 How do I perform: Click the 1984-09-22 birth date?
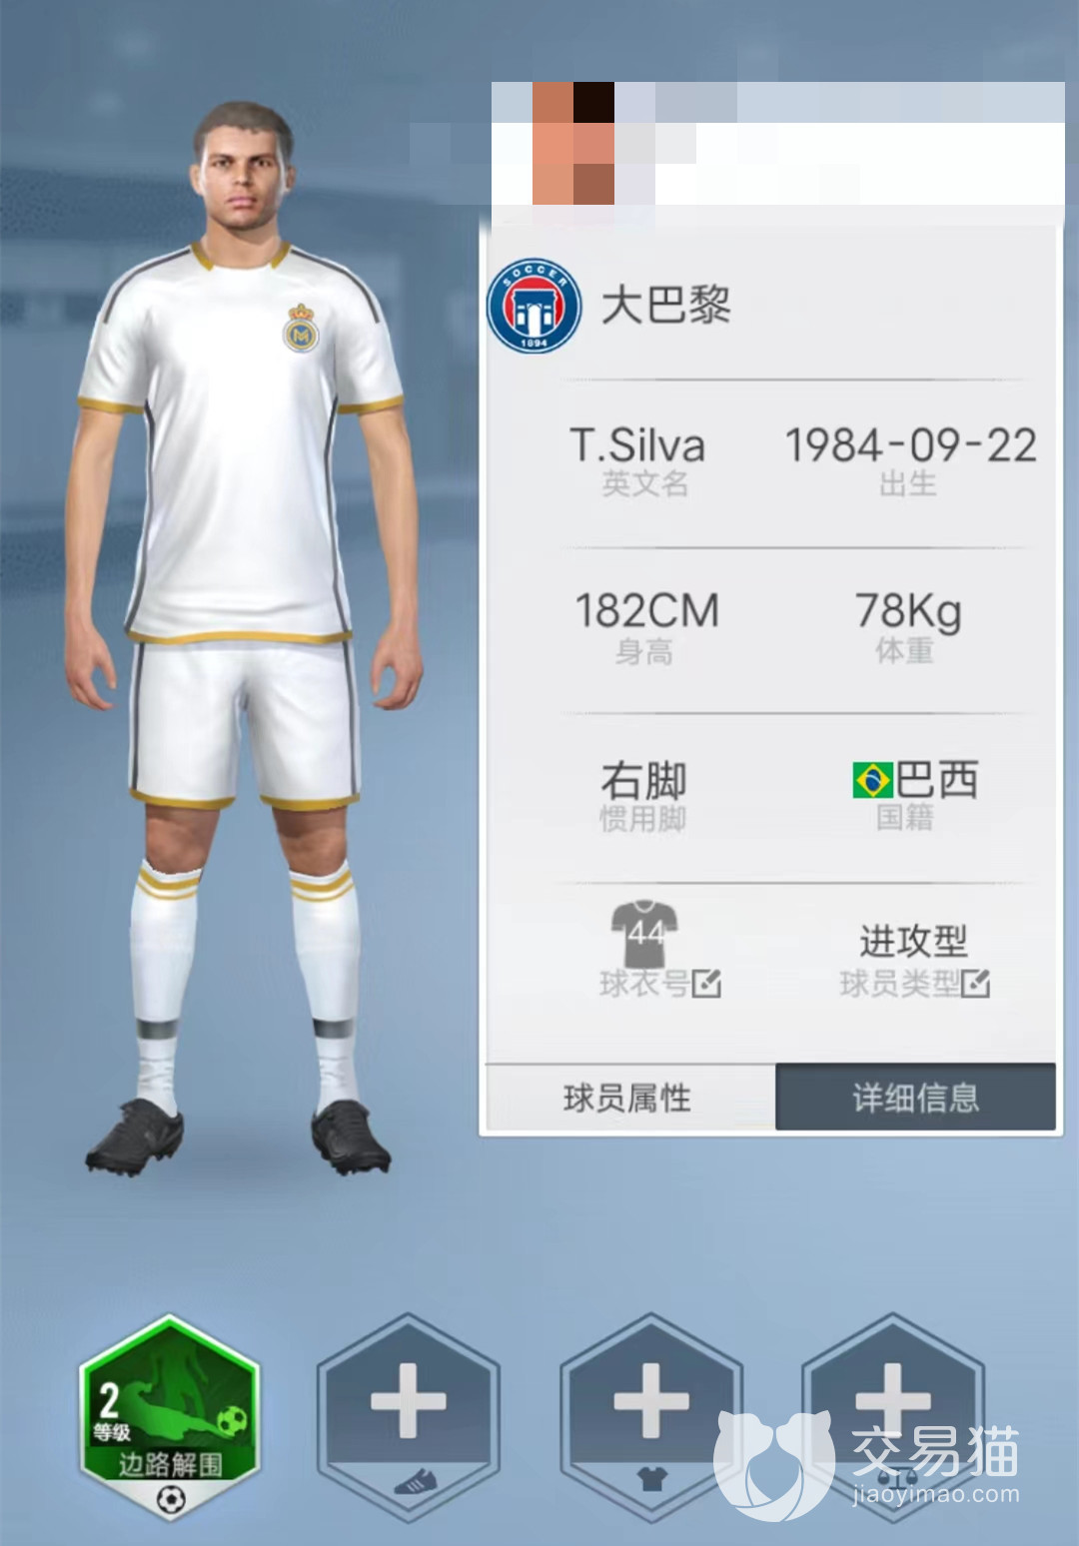(x=911, y=446)
